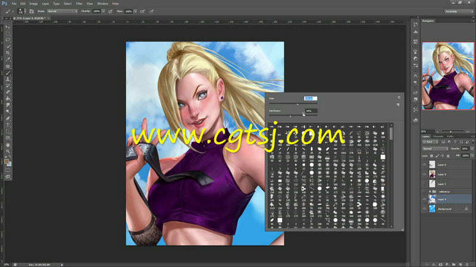
Task: Click the Navigator preview thumbnail
Action: pyautogui.click(x=448, y=76)
